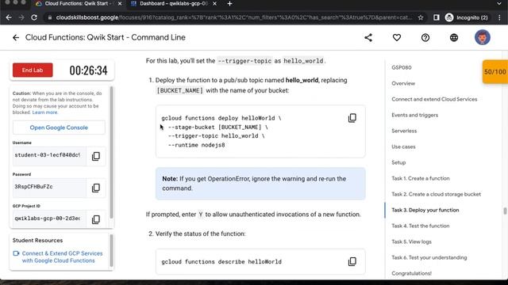Screen dimensions: 508x285
Task: Click the 00:26:34 lab timer
Action: 88,70
